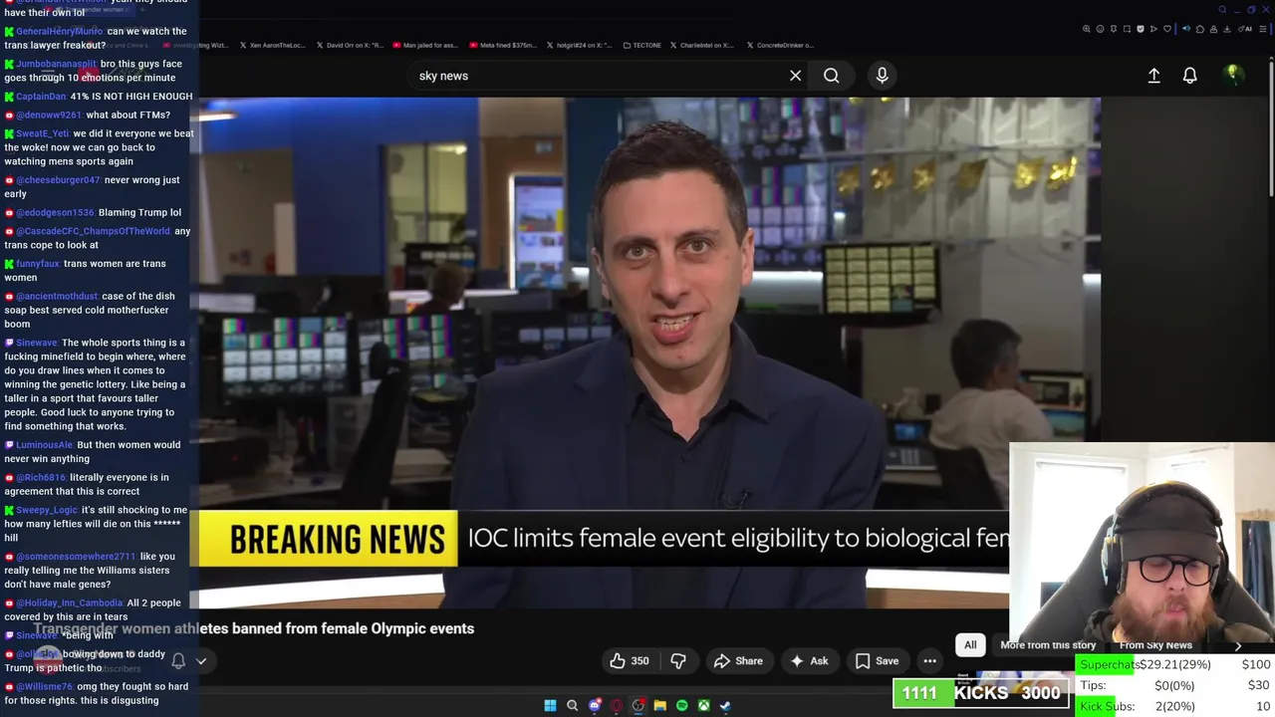Click chat message 'Blaming Trump lol'
The height and width of the screenshot is (717, 1275).
tap(139, 212)
